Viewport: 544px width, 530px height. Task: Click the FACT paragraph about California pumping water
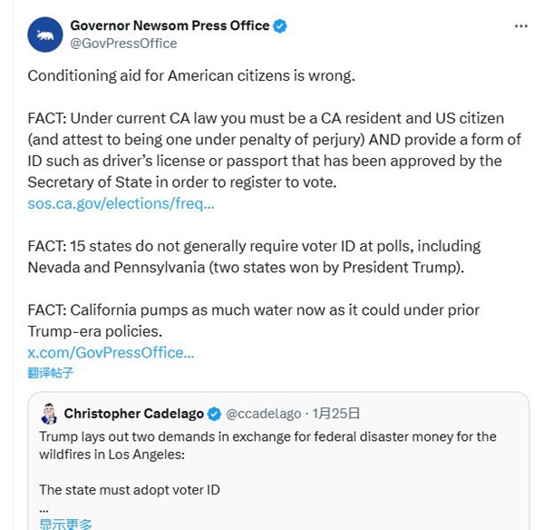tap(254, 320)
